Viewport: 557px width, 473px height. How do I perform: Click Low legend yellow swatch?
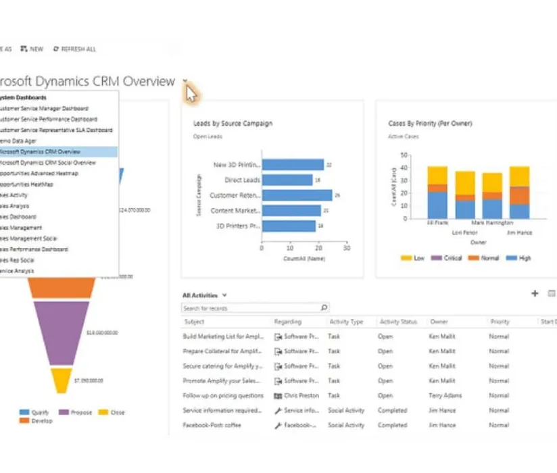tap(406, 258)
